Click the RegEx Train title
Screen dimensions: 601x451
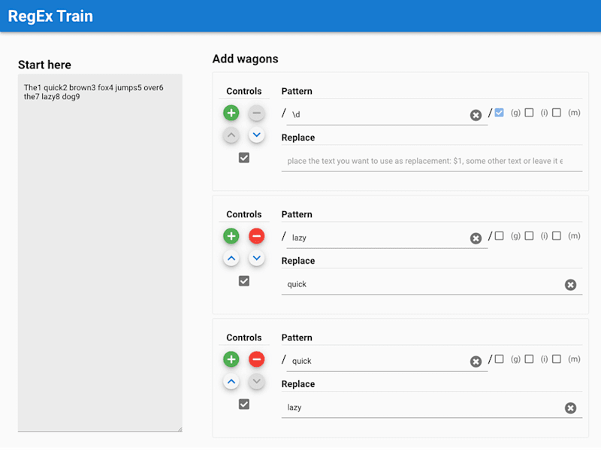50,16
